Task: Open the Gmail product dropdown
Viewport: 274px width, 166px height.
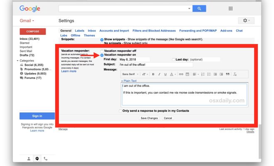Action: point(27,21)
